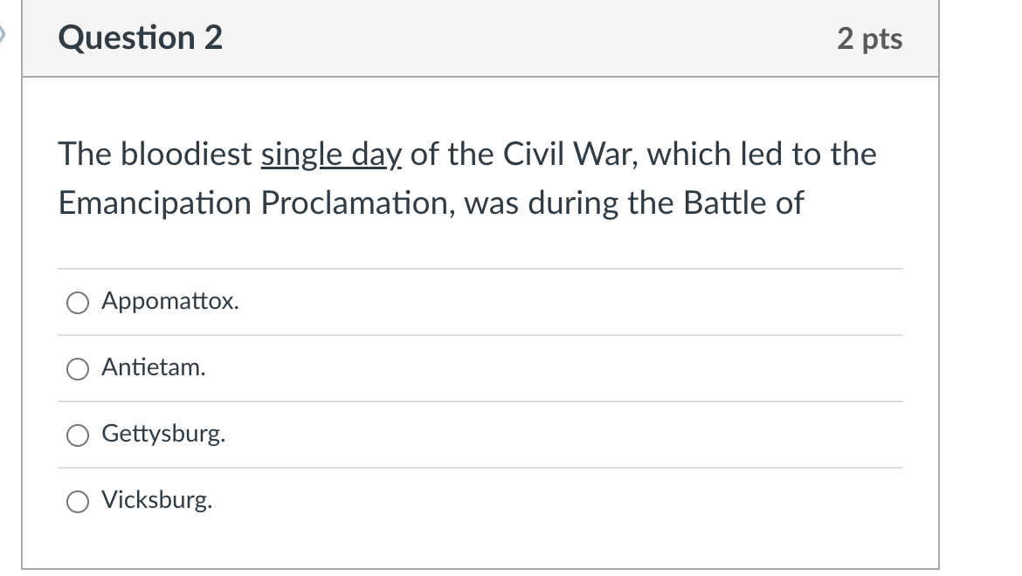Image resolution: width=1022 pixels, height=576 pixels.
Task: Click empty space in the Antietam answer row
Action: [x=554, y=368]
